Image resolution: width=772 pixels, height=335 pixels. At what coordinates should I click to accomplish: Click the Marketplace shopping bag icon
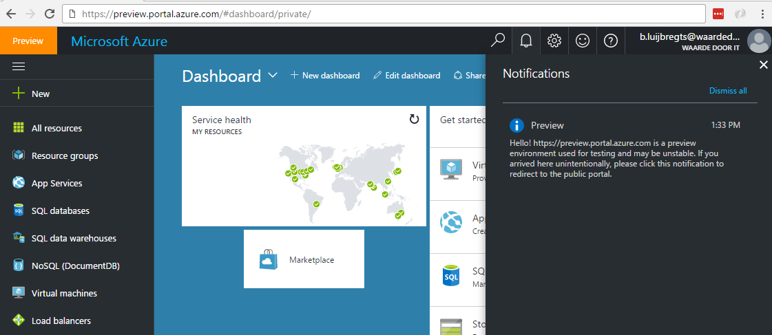pos(269,259)
